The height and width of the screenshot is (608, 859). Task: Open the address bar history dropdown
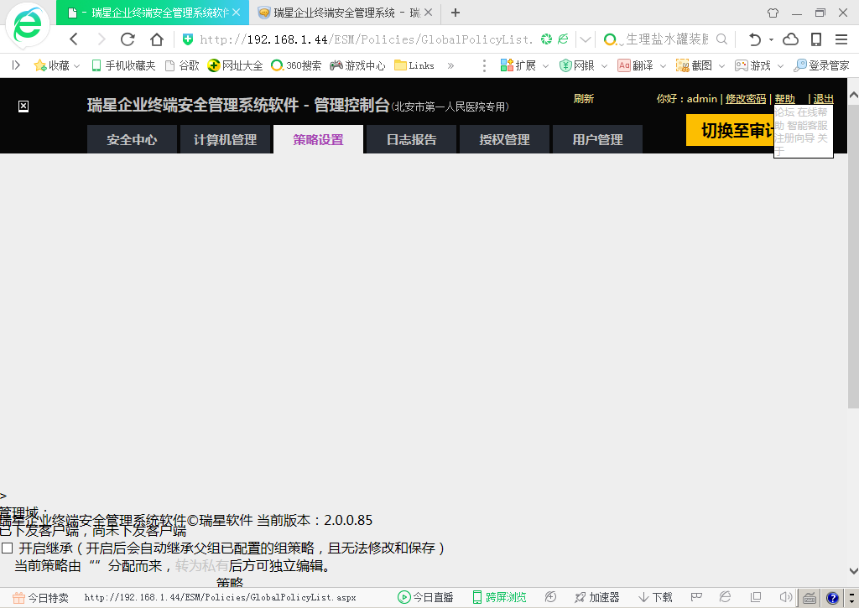pyautogui.click(x=586, y=39)
